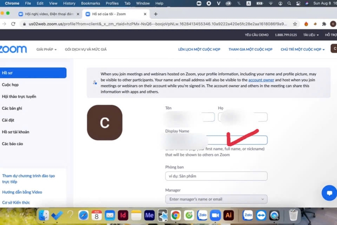
Task: Open Google Chrome icon in dock
Action: pyautogui.click(x=176, y=215)
